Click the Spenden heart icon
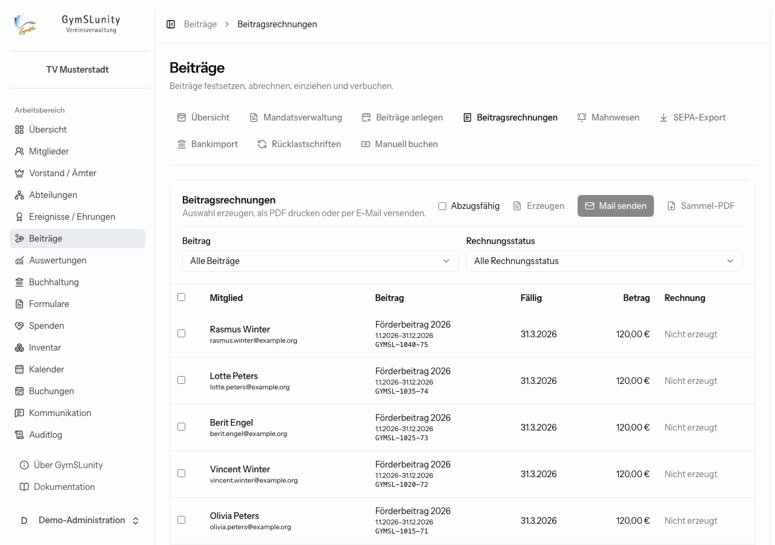Viewport: 775px width, 545px height. point(19,326)
